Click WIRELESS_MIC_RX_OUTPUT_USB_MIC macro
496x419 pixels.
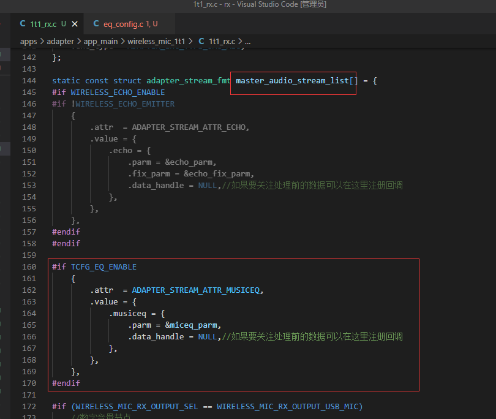click(x=288, y=407)
